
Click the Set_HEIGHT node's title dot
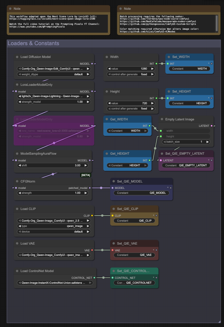click(x=169, y=91)
